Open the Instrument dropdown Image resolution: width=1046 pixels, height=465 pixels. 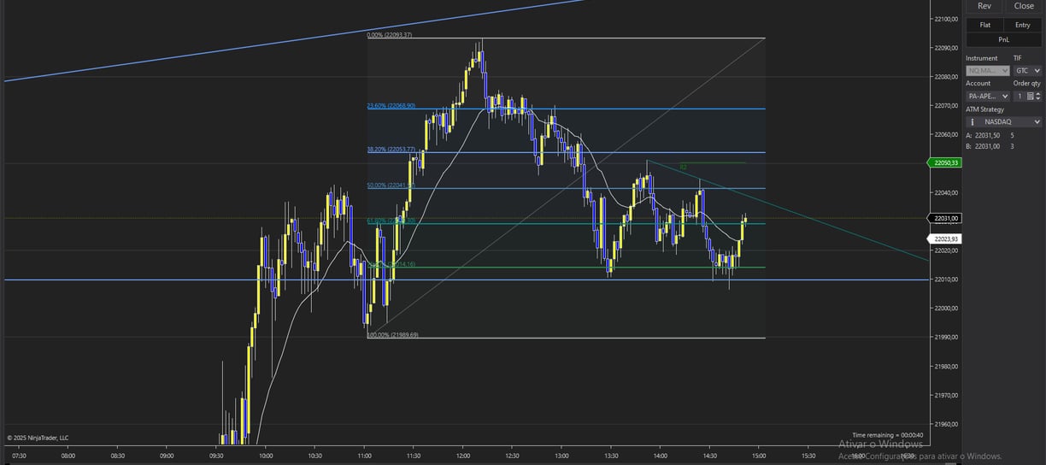[x=988, y=71]
